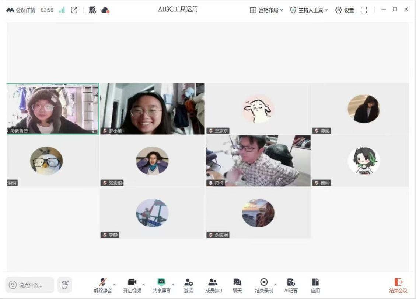Click the raise hand icon

(x=65, y=285)
